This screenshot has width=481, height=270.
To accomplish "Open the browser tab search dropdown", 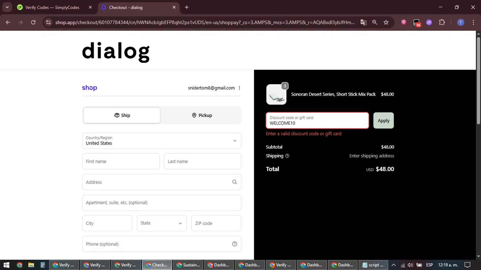I will pos(7,7).
